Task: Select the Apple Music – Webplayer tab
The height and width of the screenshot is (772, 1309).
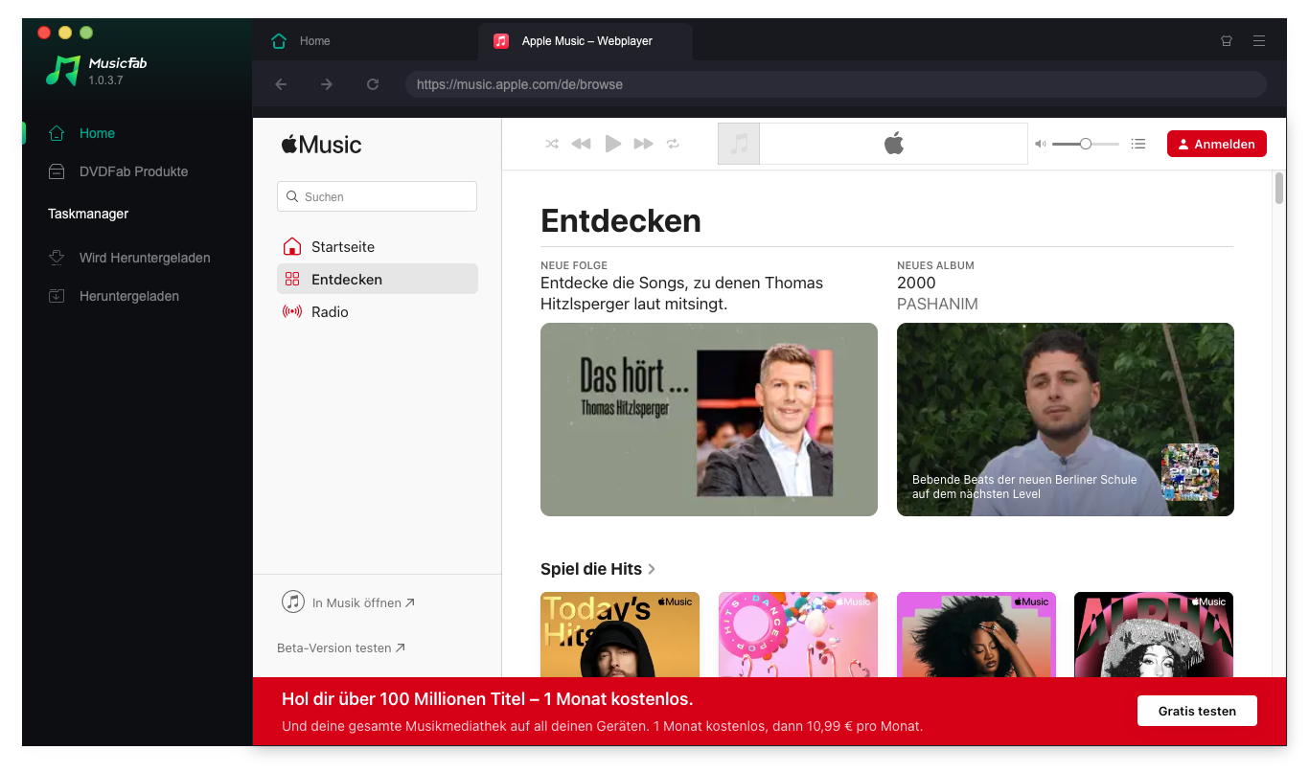Action: pos(586,41)
